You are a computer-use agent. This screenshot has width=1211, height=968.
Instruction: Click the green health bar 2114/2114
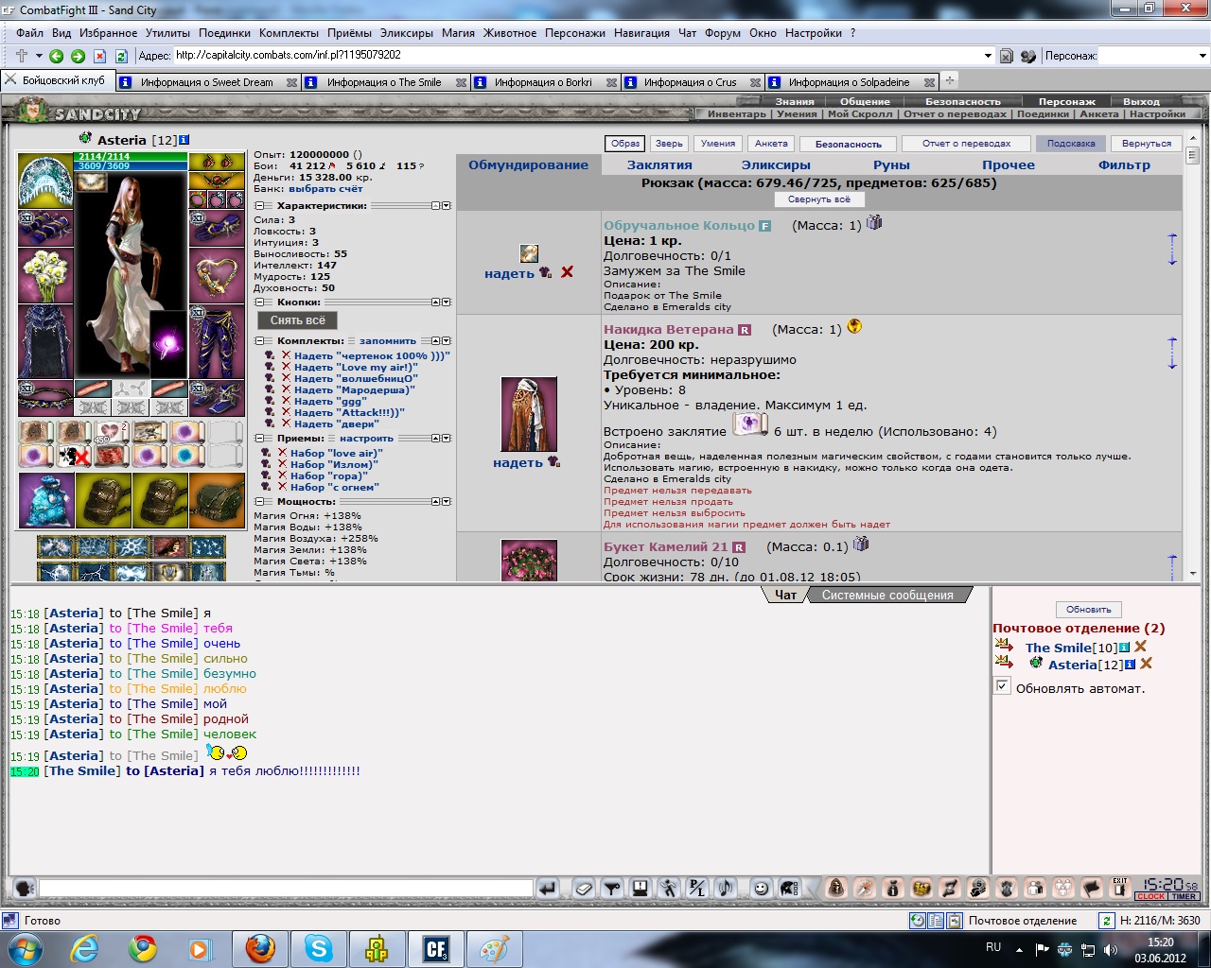(x=131, y=156)
